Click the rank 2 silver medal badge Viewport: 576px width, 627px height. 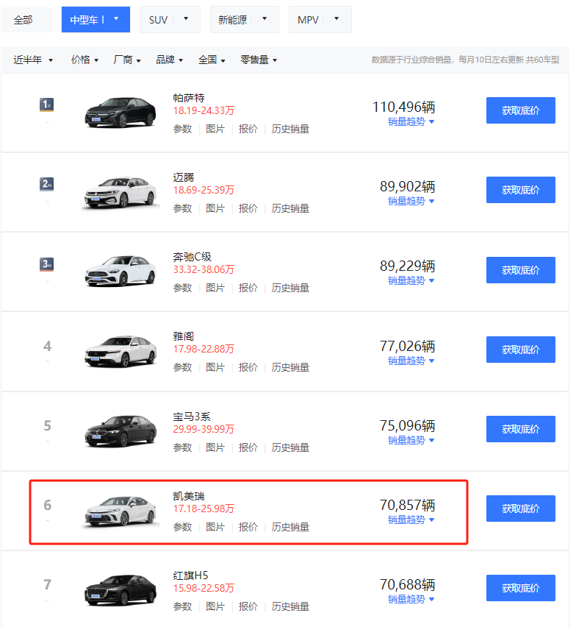click(x=46, y=185)
